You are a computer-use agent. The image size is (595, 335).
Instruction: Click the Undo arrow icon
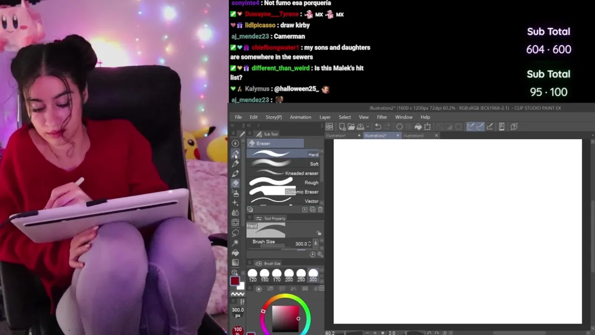click(378, 127)
